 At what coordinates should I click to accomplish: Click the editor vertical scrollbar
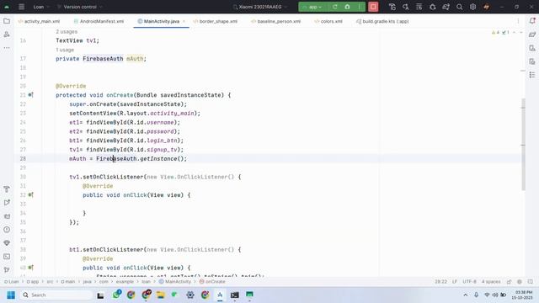(523, 144)
